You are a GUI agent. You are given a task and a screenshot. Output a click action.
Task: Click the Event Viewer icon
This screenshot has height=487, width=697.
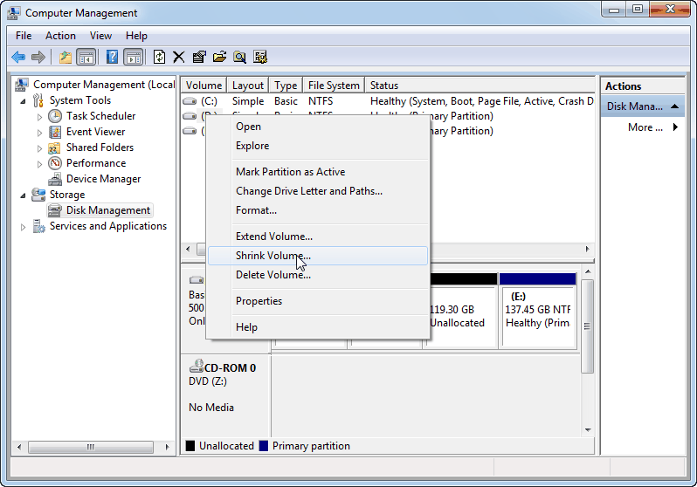coord(55,132)
